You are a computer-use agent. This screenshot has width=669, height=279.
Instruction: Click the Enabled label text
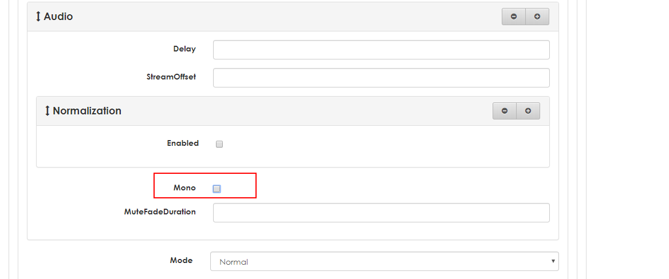coord(183,144)
